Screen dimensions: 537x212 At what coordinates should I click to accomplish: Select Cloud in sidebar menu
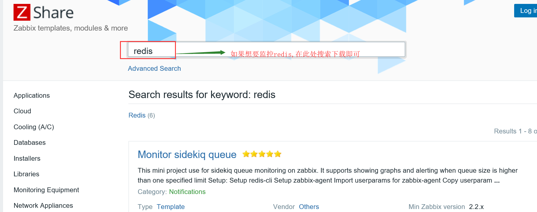tap(22, 111)
